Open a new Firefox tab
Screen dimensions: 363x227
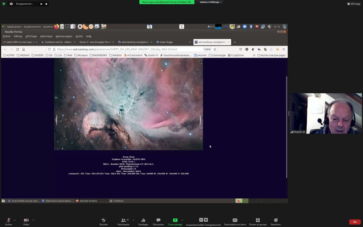tap(235, 42)
